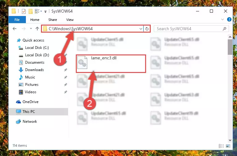Open Downloads in navigation pane

[x=35, y=70]
